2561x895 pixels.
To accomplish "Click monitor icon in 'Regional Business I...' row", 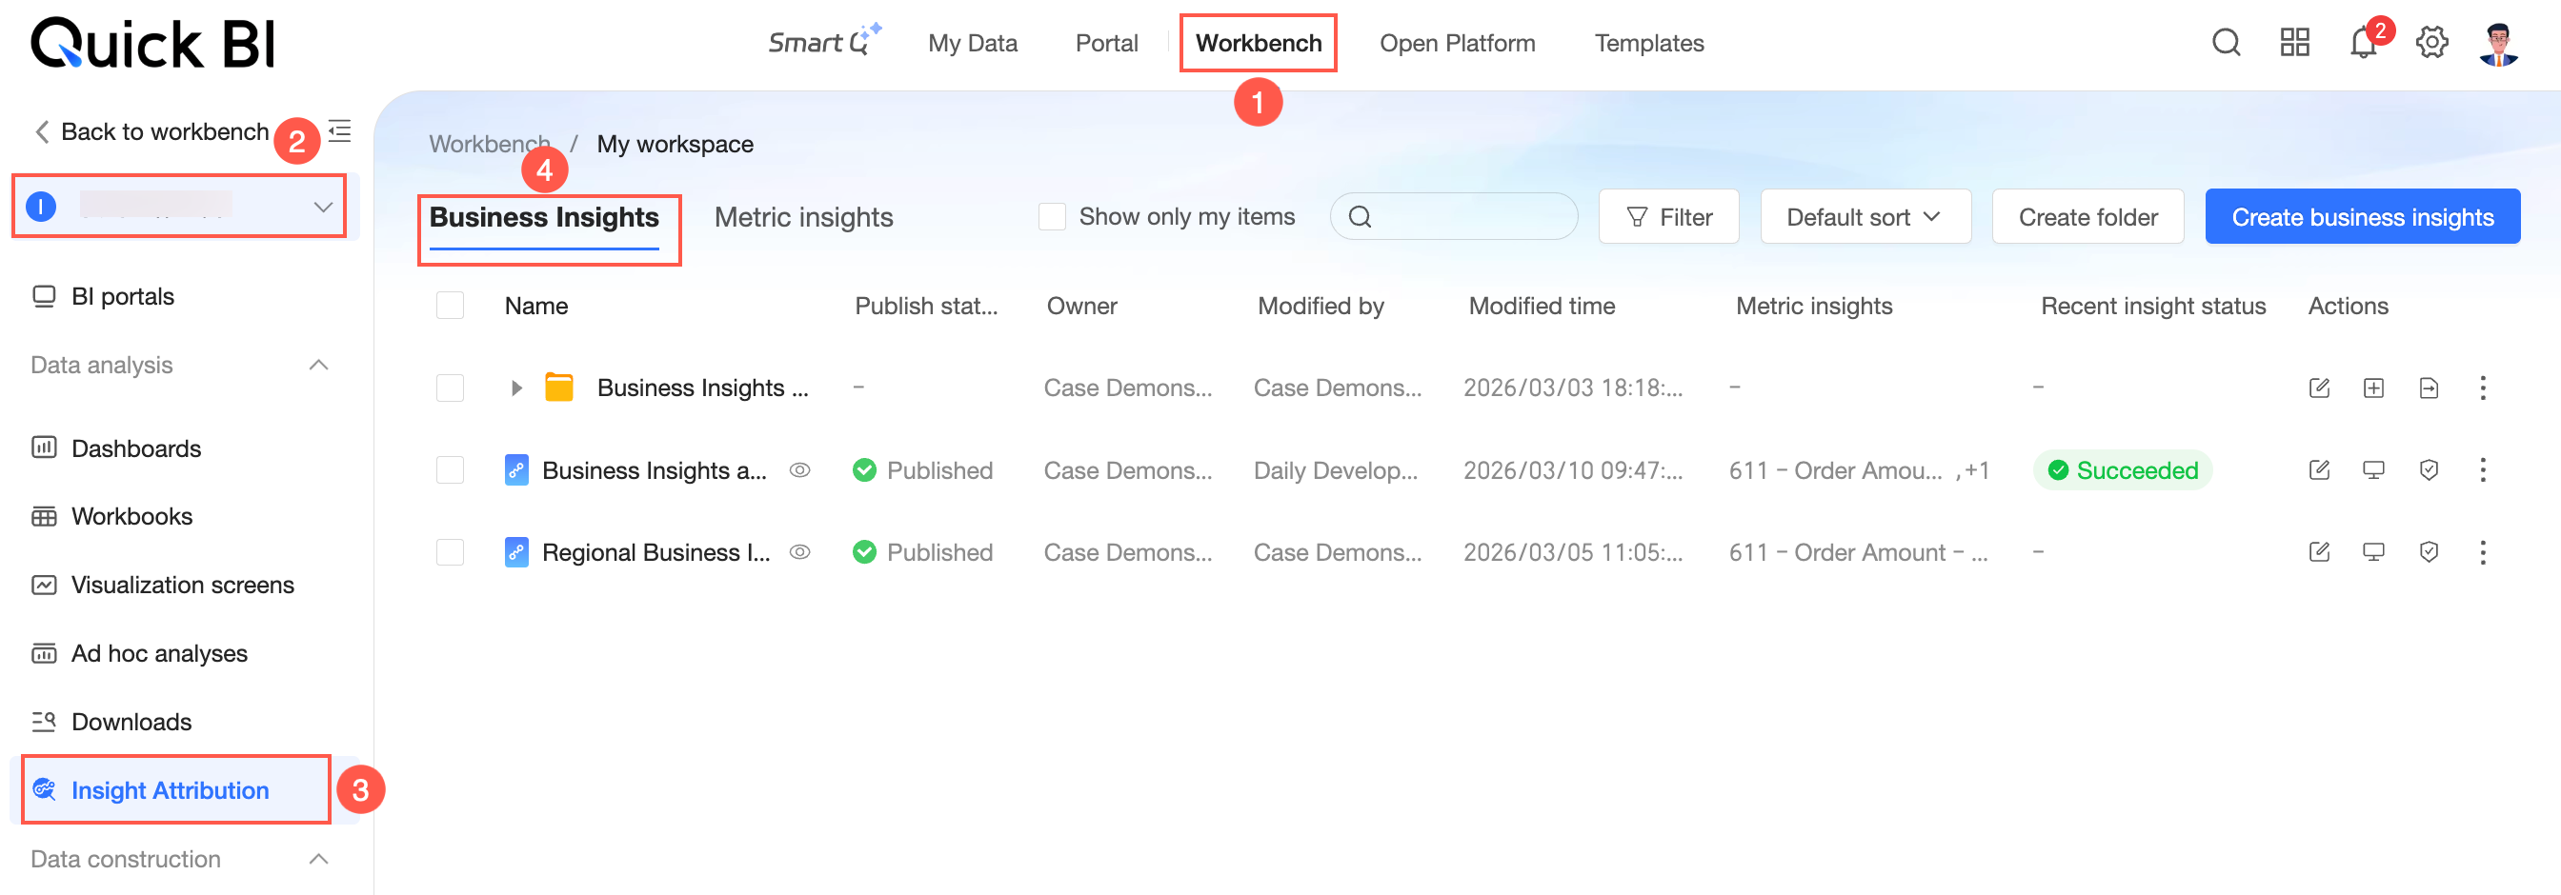I will click(2374, 552).
